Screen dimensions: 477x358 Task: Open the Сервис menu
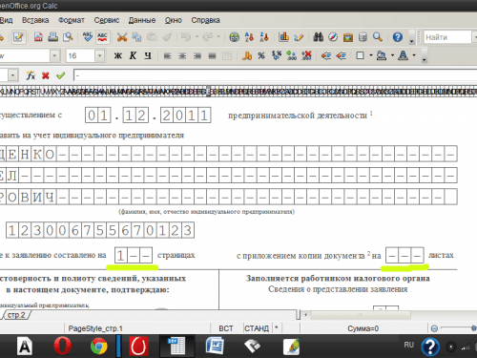pyautogui.click(x=107, y=20)
